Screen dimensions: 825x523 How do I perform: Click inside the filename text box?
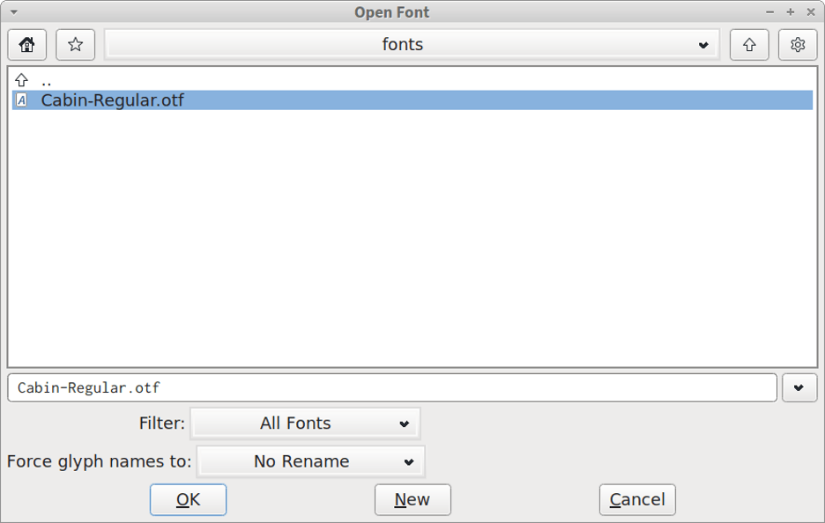pyautogui.click(x=388, y=387)
